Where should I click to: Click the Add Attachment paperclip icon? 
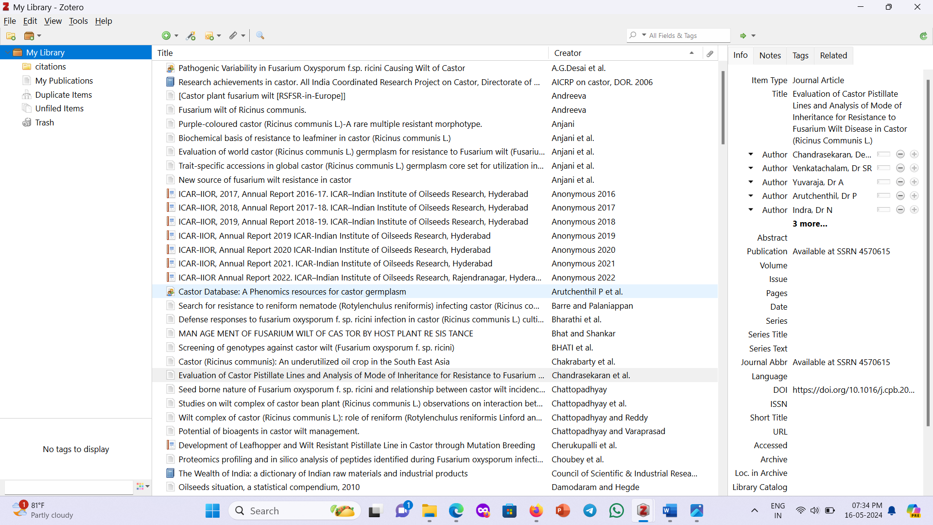point(234,35)
